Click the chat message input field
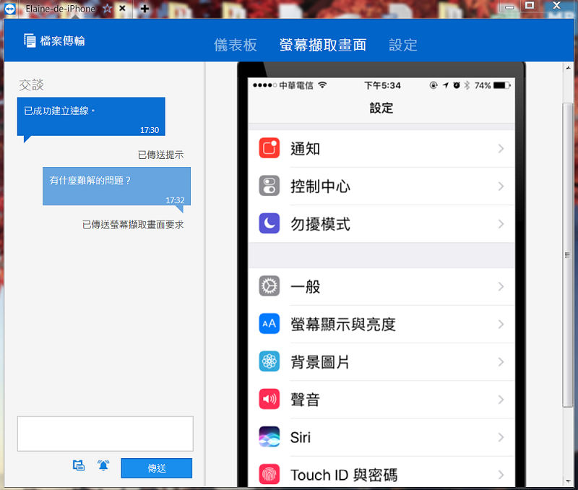Image resolution: width=578 pixels, height=490 pixels. click(105, 434)
